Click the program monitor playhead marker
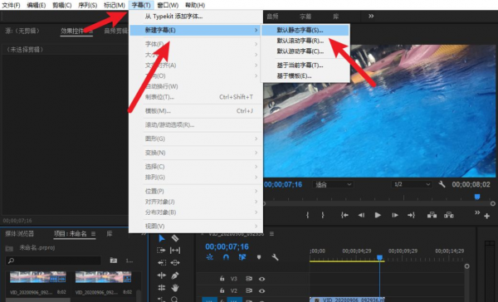 click(x=476, y=197)
